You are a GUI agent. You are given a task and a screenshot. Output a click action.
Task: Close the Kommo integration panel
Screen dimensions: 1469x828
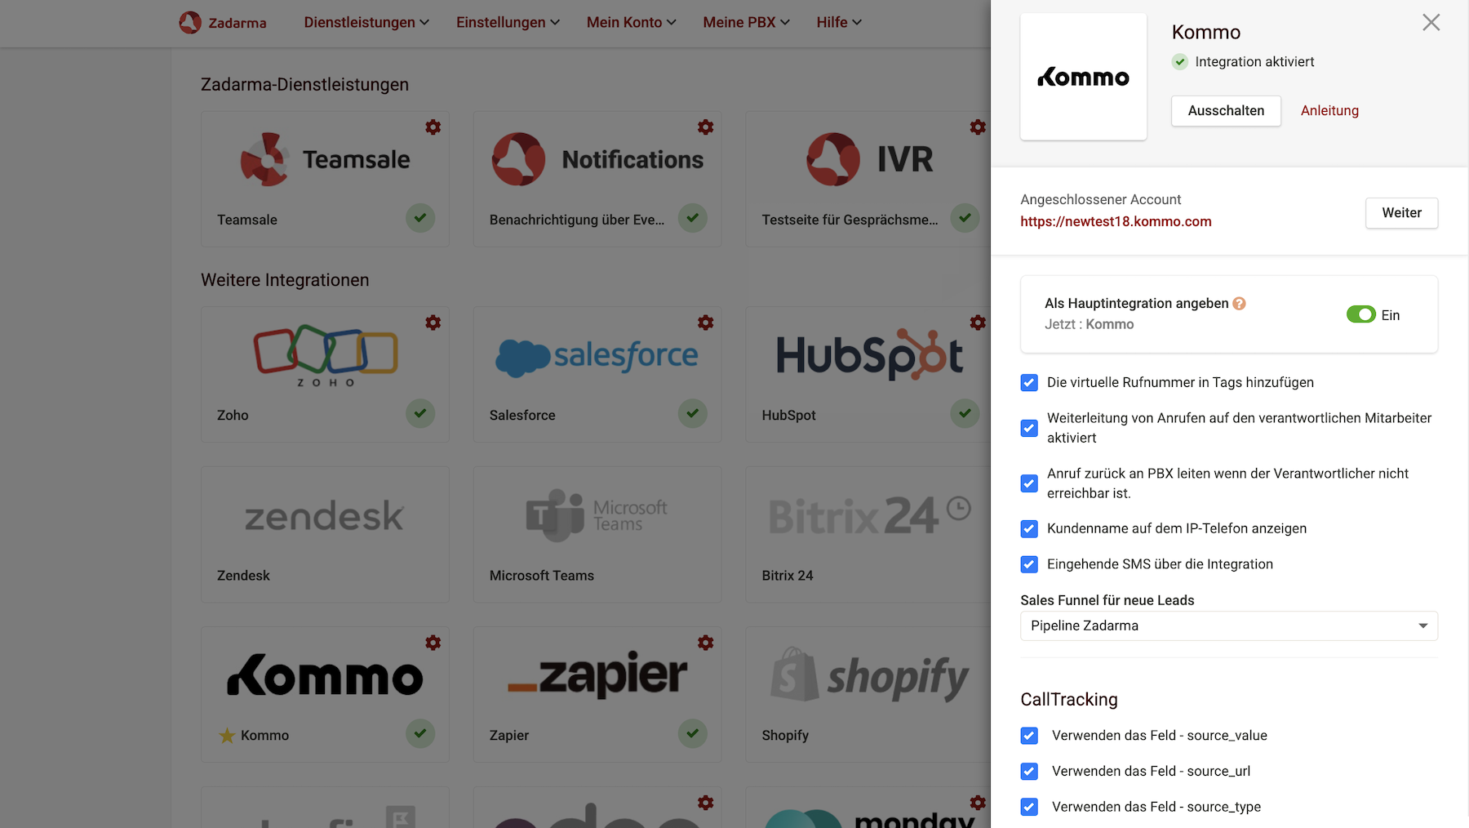(x=1431, y=23)
